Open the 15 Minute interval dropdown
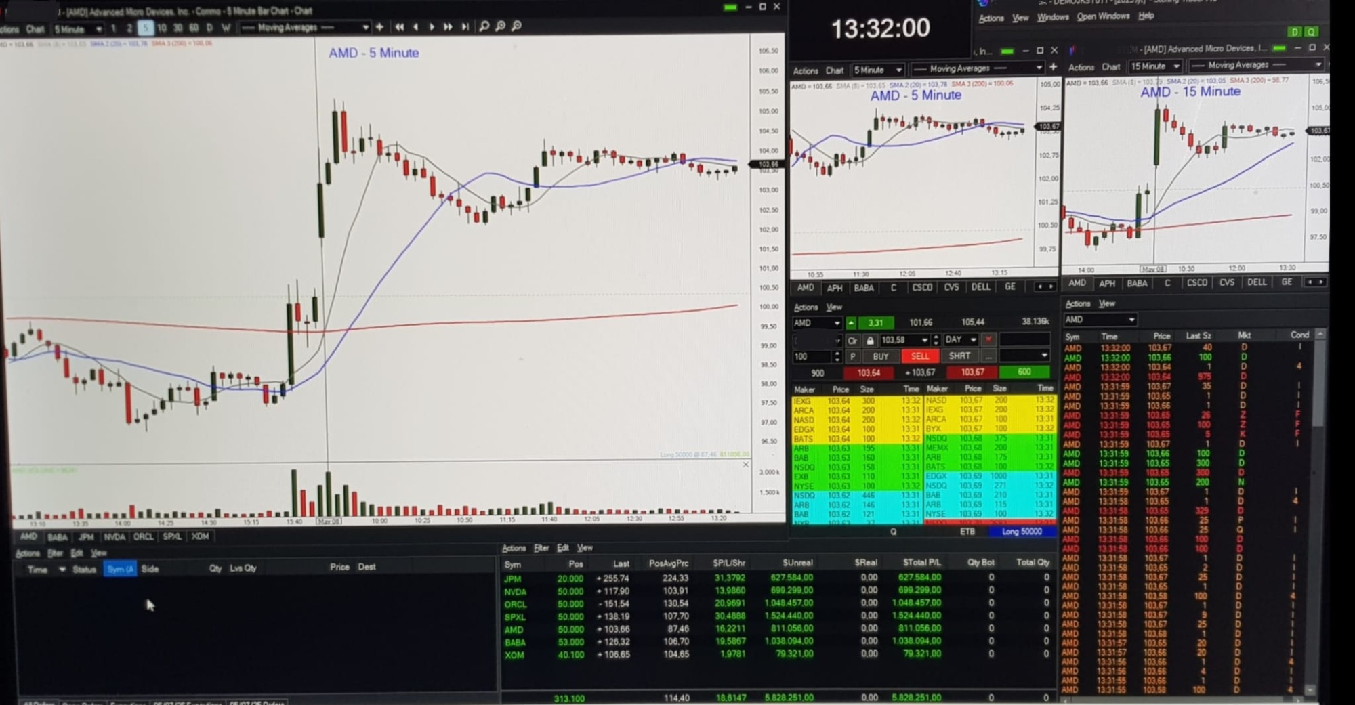 tap(1155, 66)
